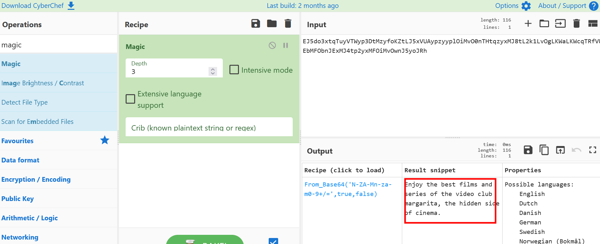This screenshot has width=600, height=244.
Task: Set breakpoint on Magic operation
Action: tap(285, 46)
